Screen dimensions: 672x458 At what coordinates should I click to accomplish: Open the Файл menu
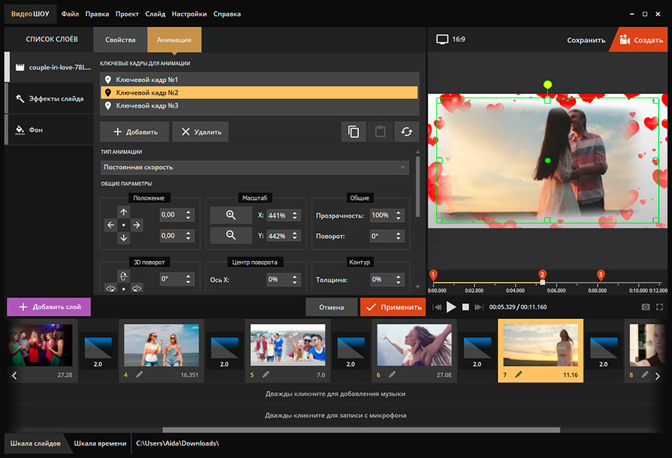70,14
